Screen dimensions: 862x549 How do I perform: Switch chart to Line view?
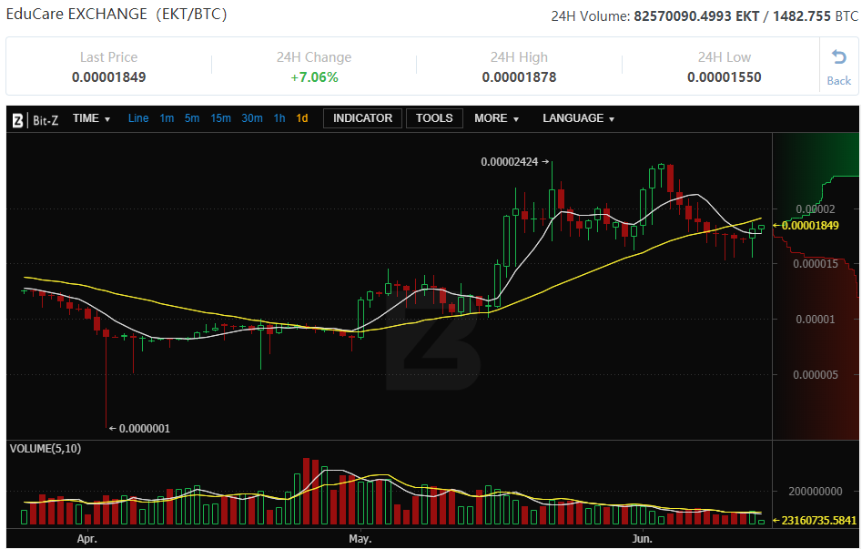(138, 118)
